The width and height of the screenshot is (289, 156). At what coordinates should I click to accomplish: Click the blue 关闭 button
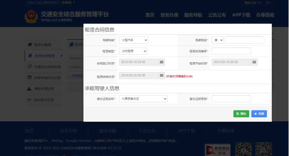259,114
